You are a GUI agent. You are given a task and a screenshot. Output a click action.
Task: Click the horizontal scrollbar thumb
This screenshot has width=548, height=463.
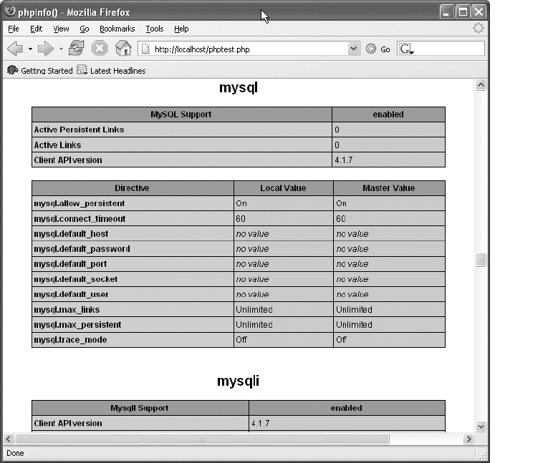[202, 439]
